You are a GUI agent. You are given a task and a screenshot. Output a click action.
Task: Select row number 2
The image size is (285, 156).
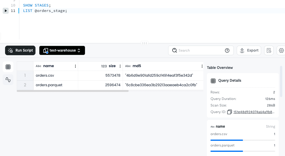tap(25, 85)
